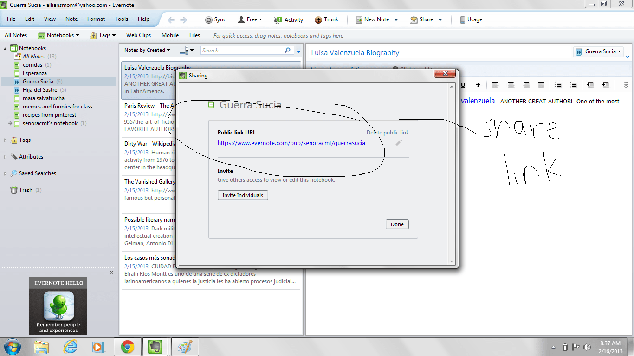Screen dimensions: 634x356
Task: Click the Done button in Sharing dialog
Action: pyautogui.click(x=397, y=224)
